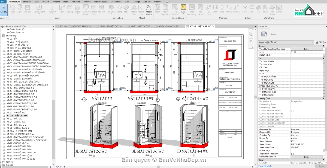Screen dimensions: 327x168
Task: Pick the Wall tool in Build panel
Action: [x=13, y=9]
